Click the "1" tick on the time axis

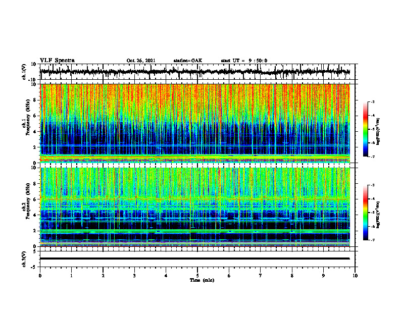click(x=71, y=276)
